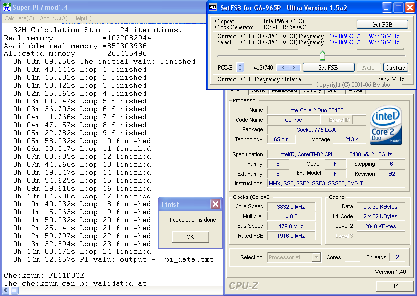The width and height of the screenshot is (417, 296).
Task: Click the Capture button in SetFSB
Action: [395, 67]
